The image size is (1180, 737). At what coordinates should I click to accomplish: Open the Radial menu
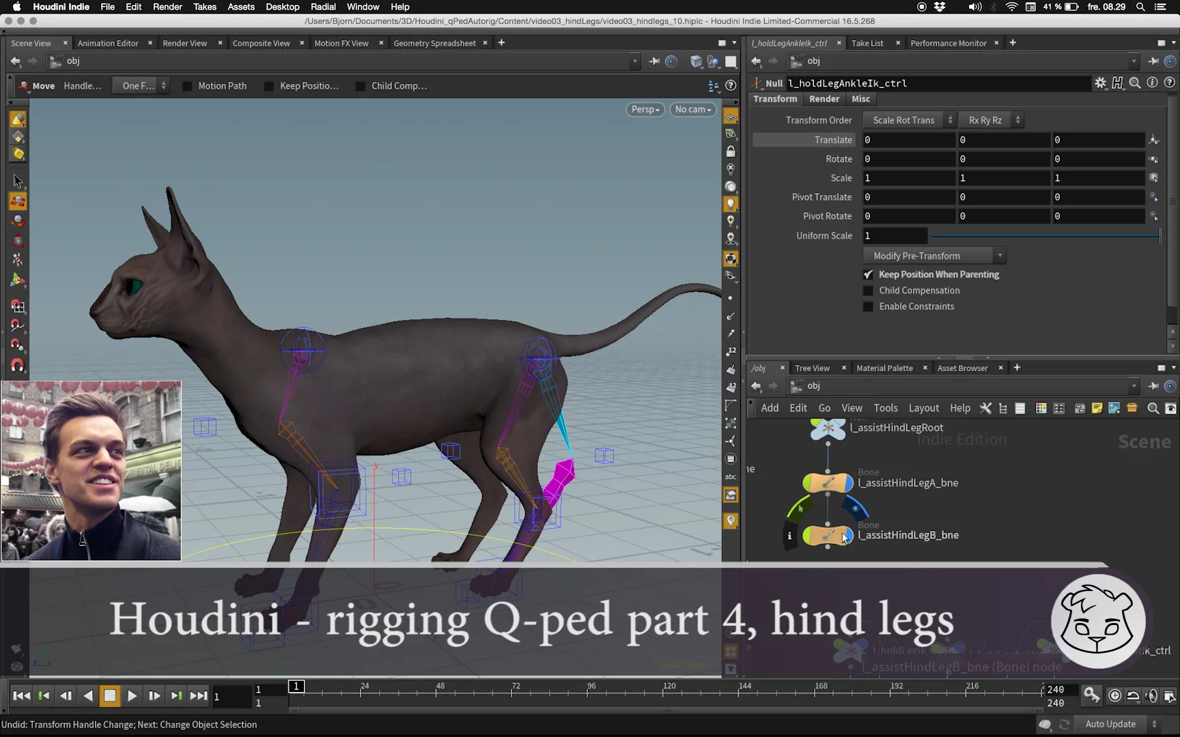click(323, 7)
